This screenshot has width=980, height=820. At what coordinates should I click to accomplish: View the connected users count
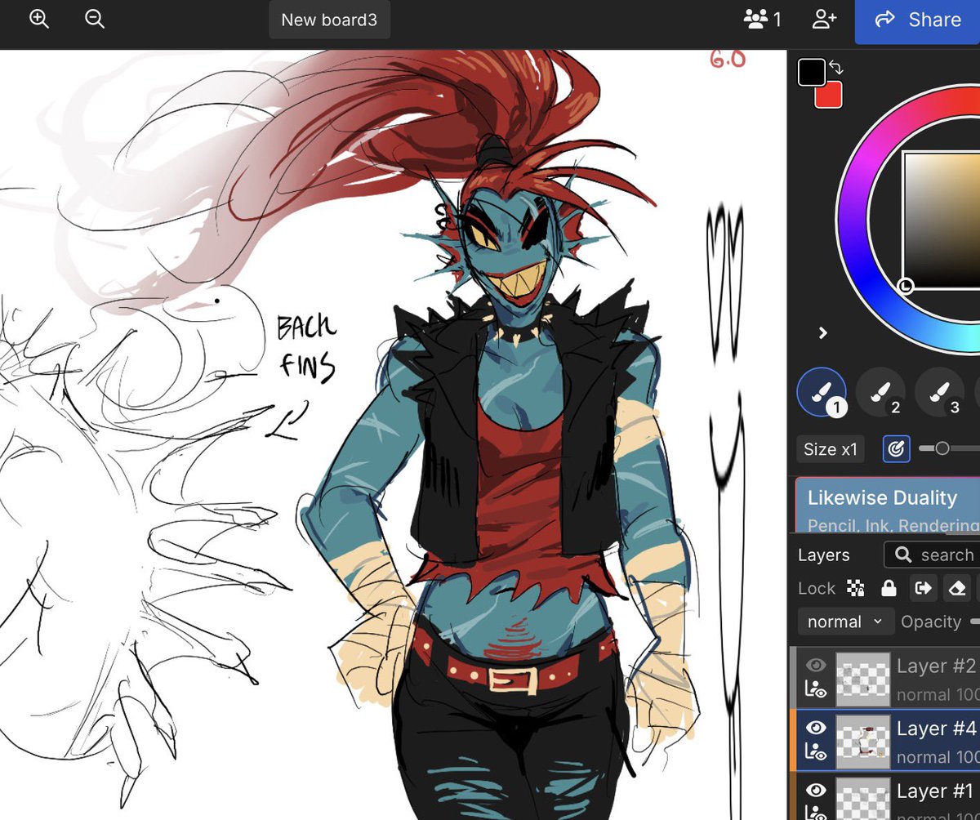pyautogui.click(x=763, y=20)
